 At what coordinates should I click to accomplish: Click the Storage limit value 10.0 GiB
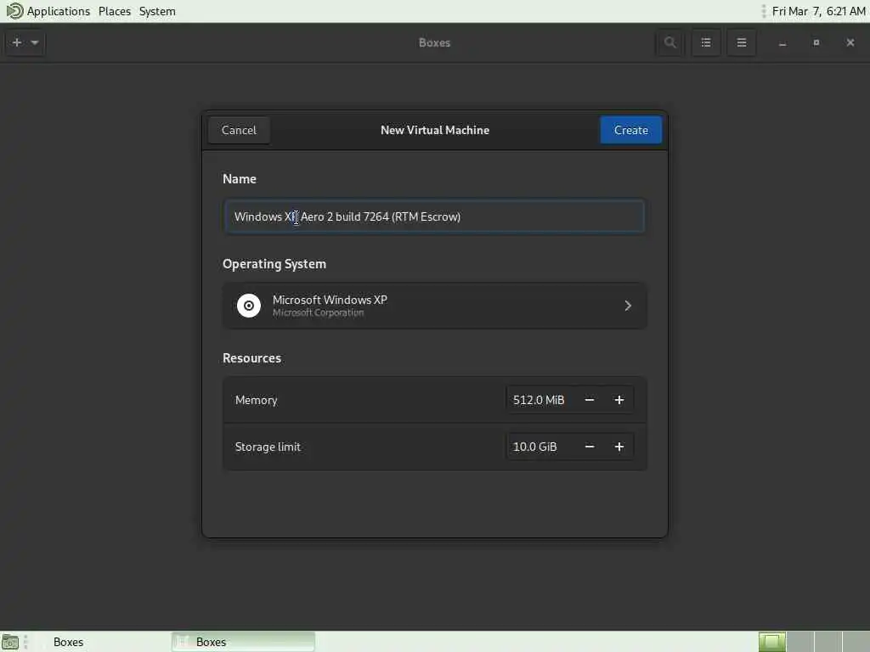[535, 447]
